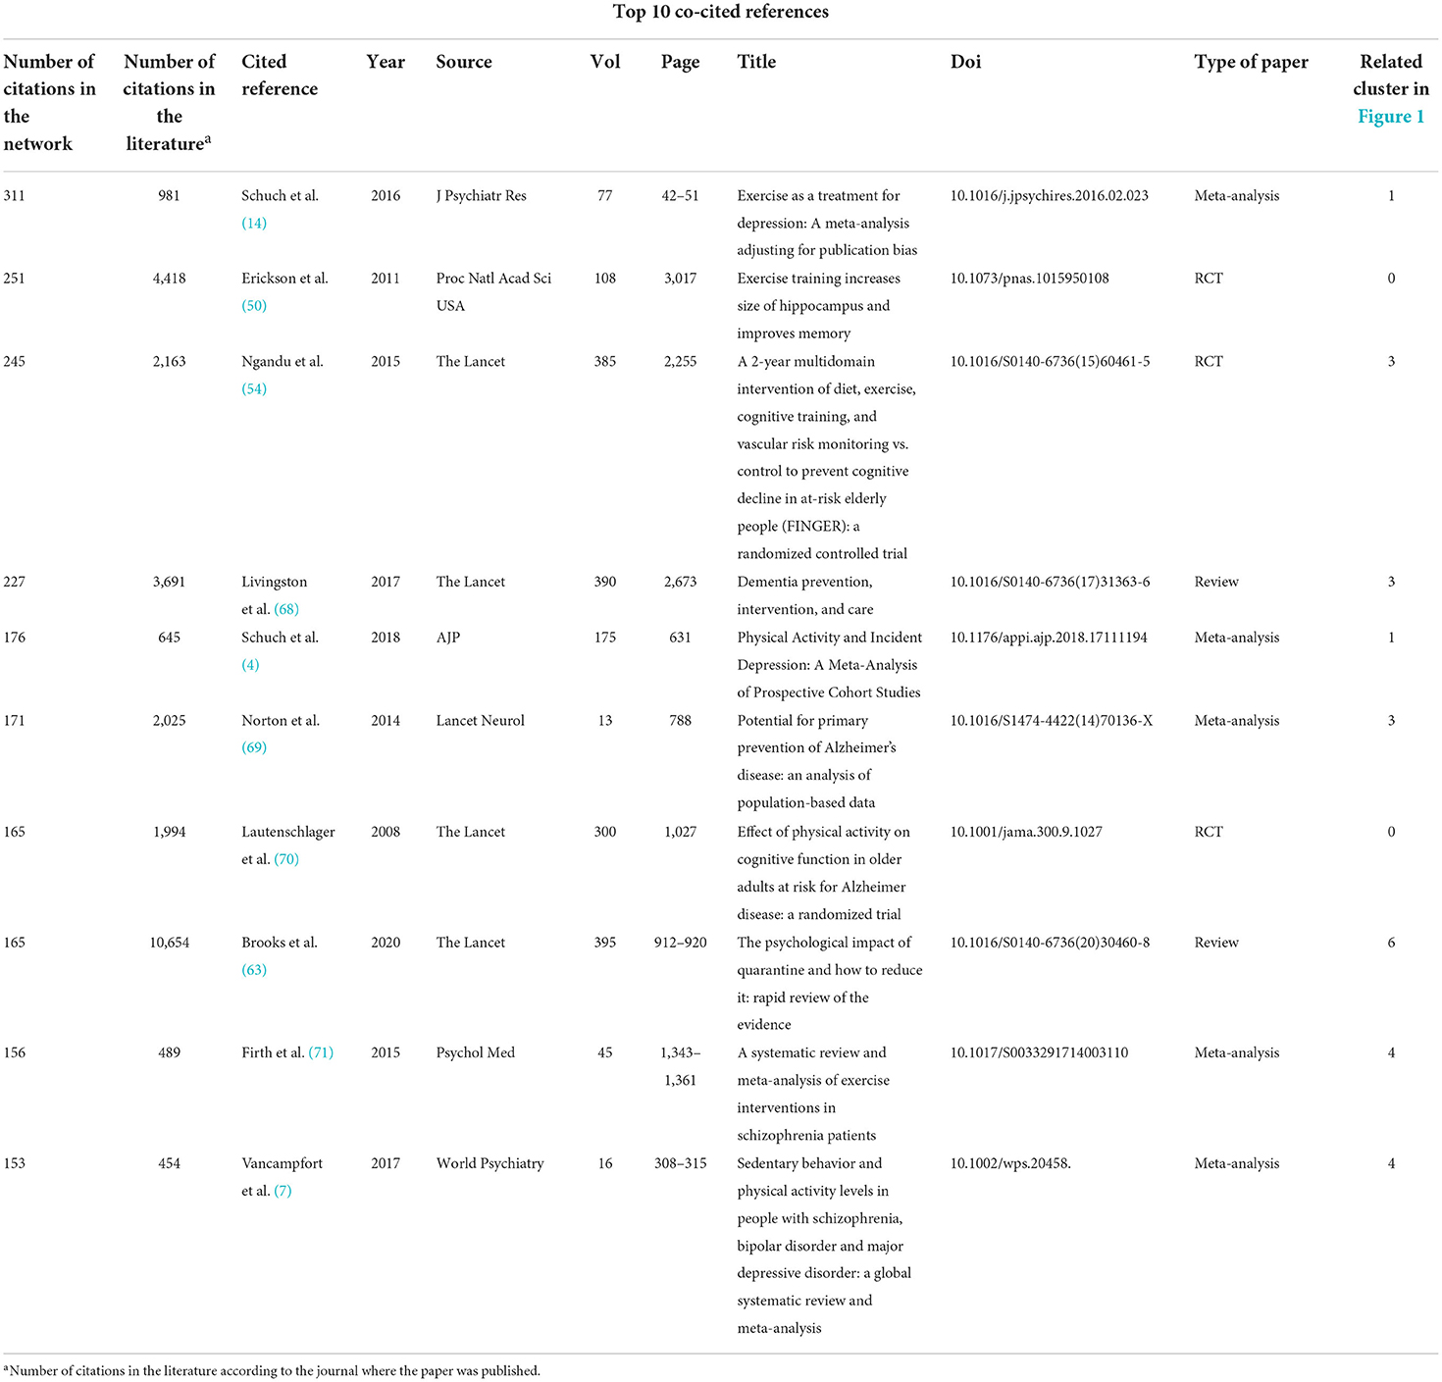This screenshot has width=1442, height=1382.
Task: Open citation link (7) for Vancampfort et al.
Action: click(x=283, y=1191)
